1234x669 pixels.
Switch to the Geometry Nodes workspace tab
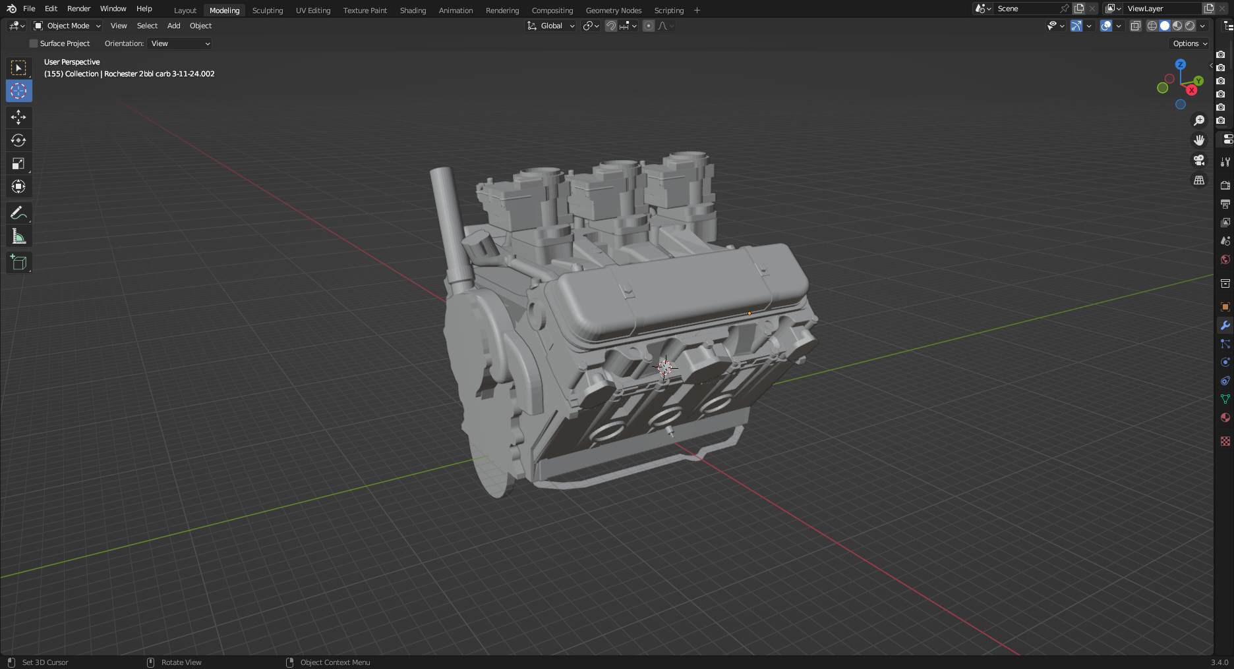pos(614,11)
